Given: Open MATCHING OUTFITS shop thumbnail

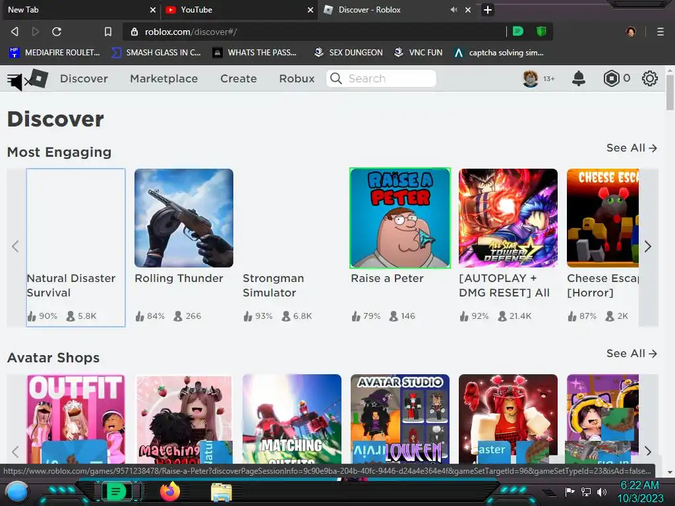Looking at the screenshot, I should pos(292,419).
